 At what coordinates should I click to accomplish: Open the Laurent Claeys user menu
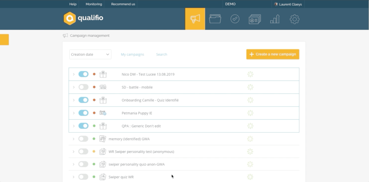288,4
